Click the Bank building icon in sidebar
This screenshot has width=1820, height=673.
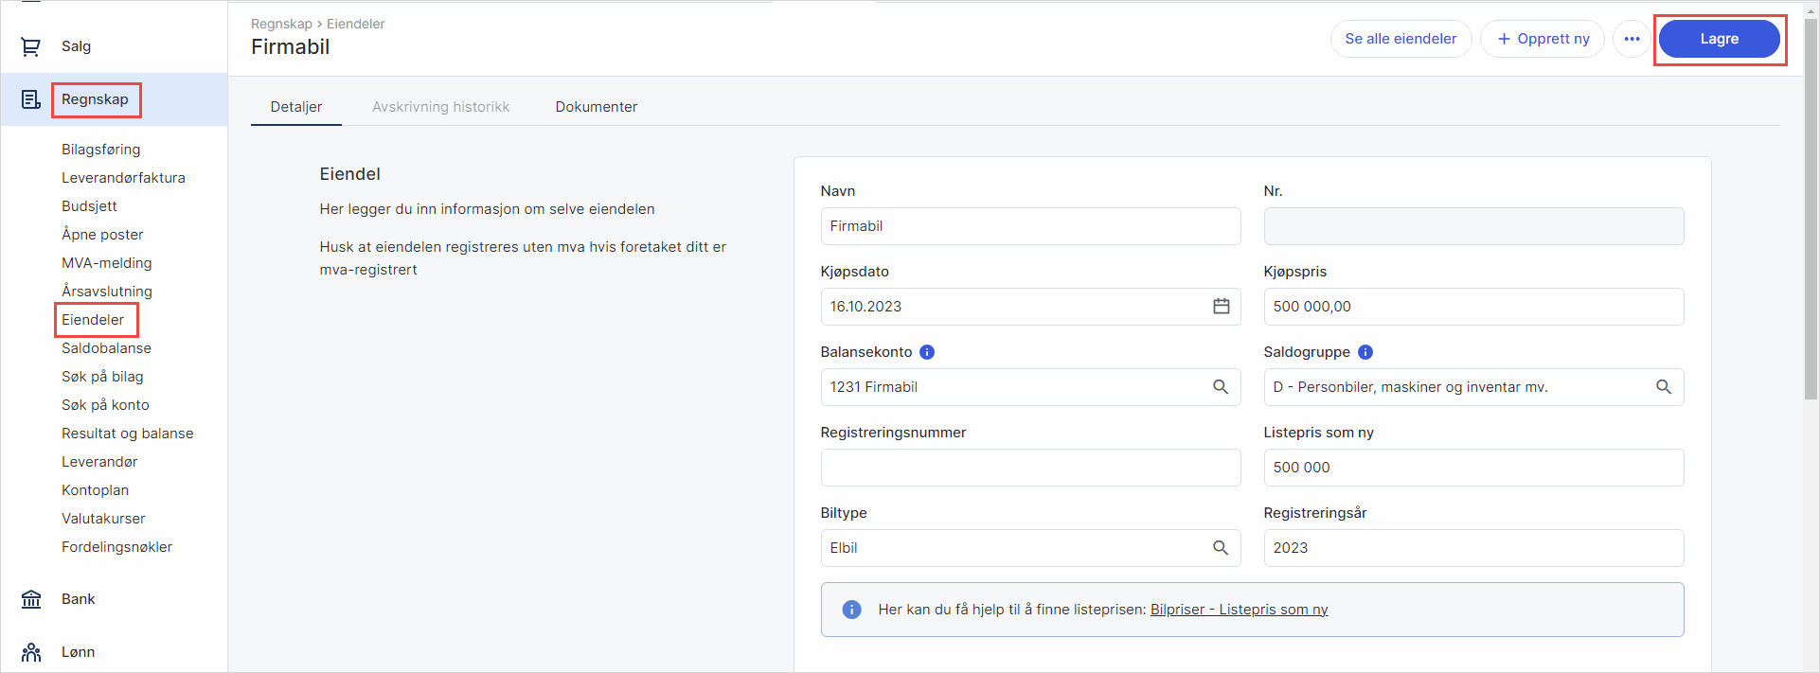pyautogui.click(x=31, y=599)
